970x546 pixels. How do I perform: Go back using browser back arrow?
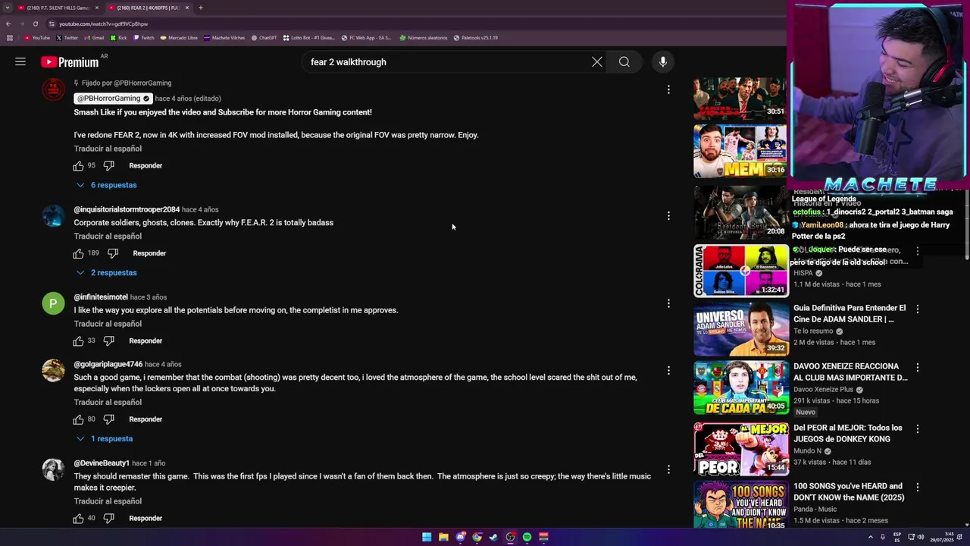(8, 24)
